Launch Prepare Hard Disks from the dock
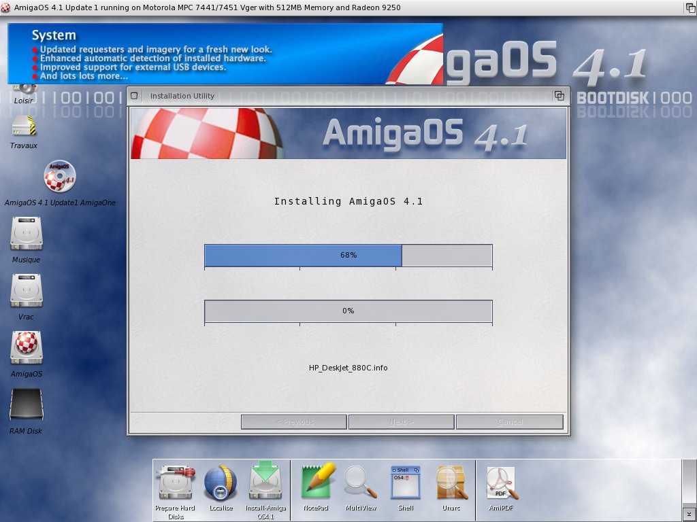This screenshot has height=522, width=697. [176, 483]
